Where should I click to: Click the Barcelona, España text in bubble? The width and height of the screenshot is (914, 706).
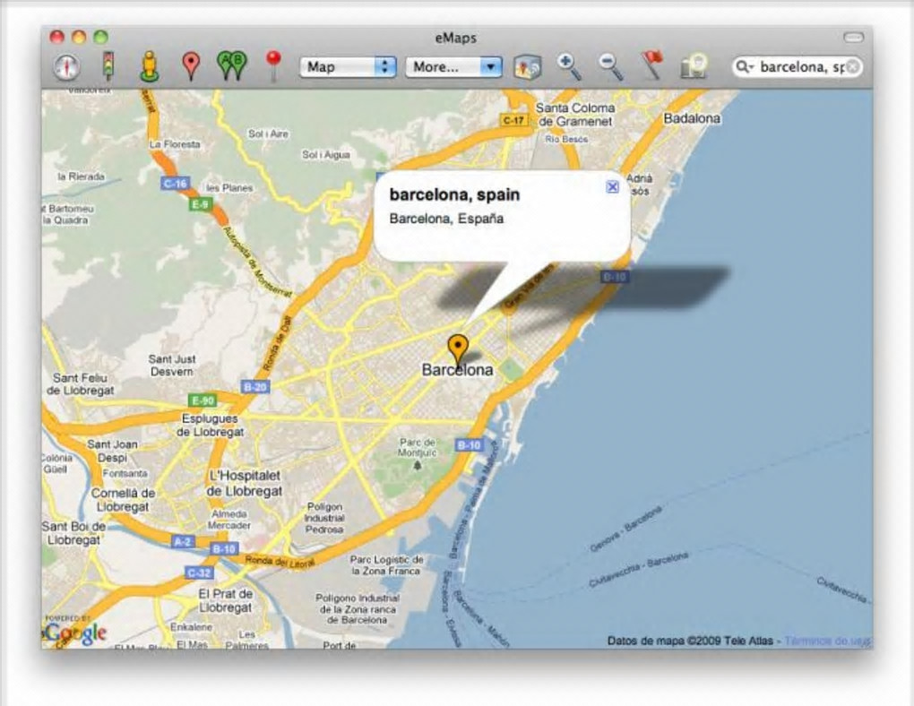pyautogui.click(x=446, y=219)
